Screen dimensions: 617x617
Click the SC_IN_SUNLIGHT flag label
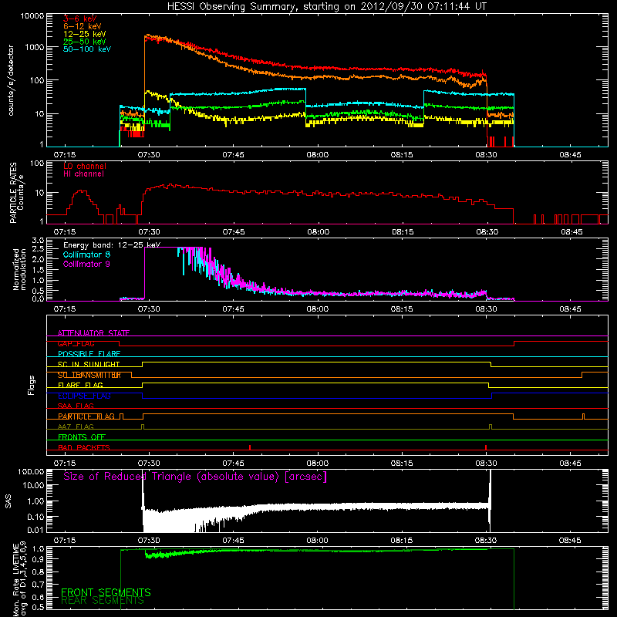point(89,364)
